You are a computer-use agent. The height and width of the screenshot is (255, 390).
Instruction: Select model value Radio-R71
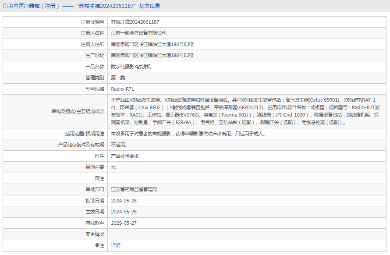point(122,89)
